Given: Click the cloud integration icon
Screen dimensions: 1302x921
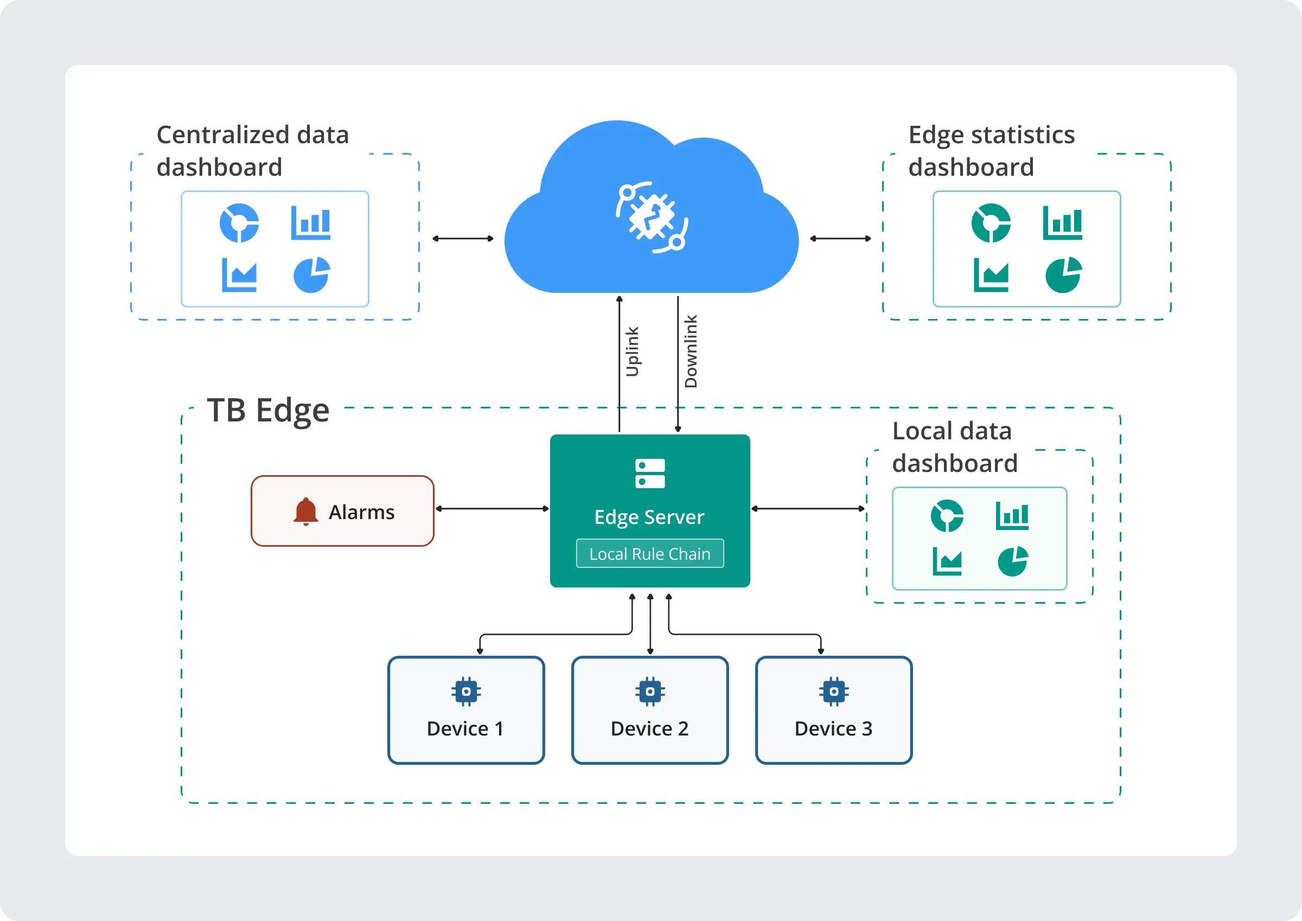Looking at the screenshot, I should coord(652,217).
